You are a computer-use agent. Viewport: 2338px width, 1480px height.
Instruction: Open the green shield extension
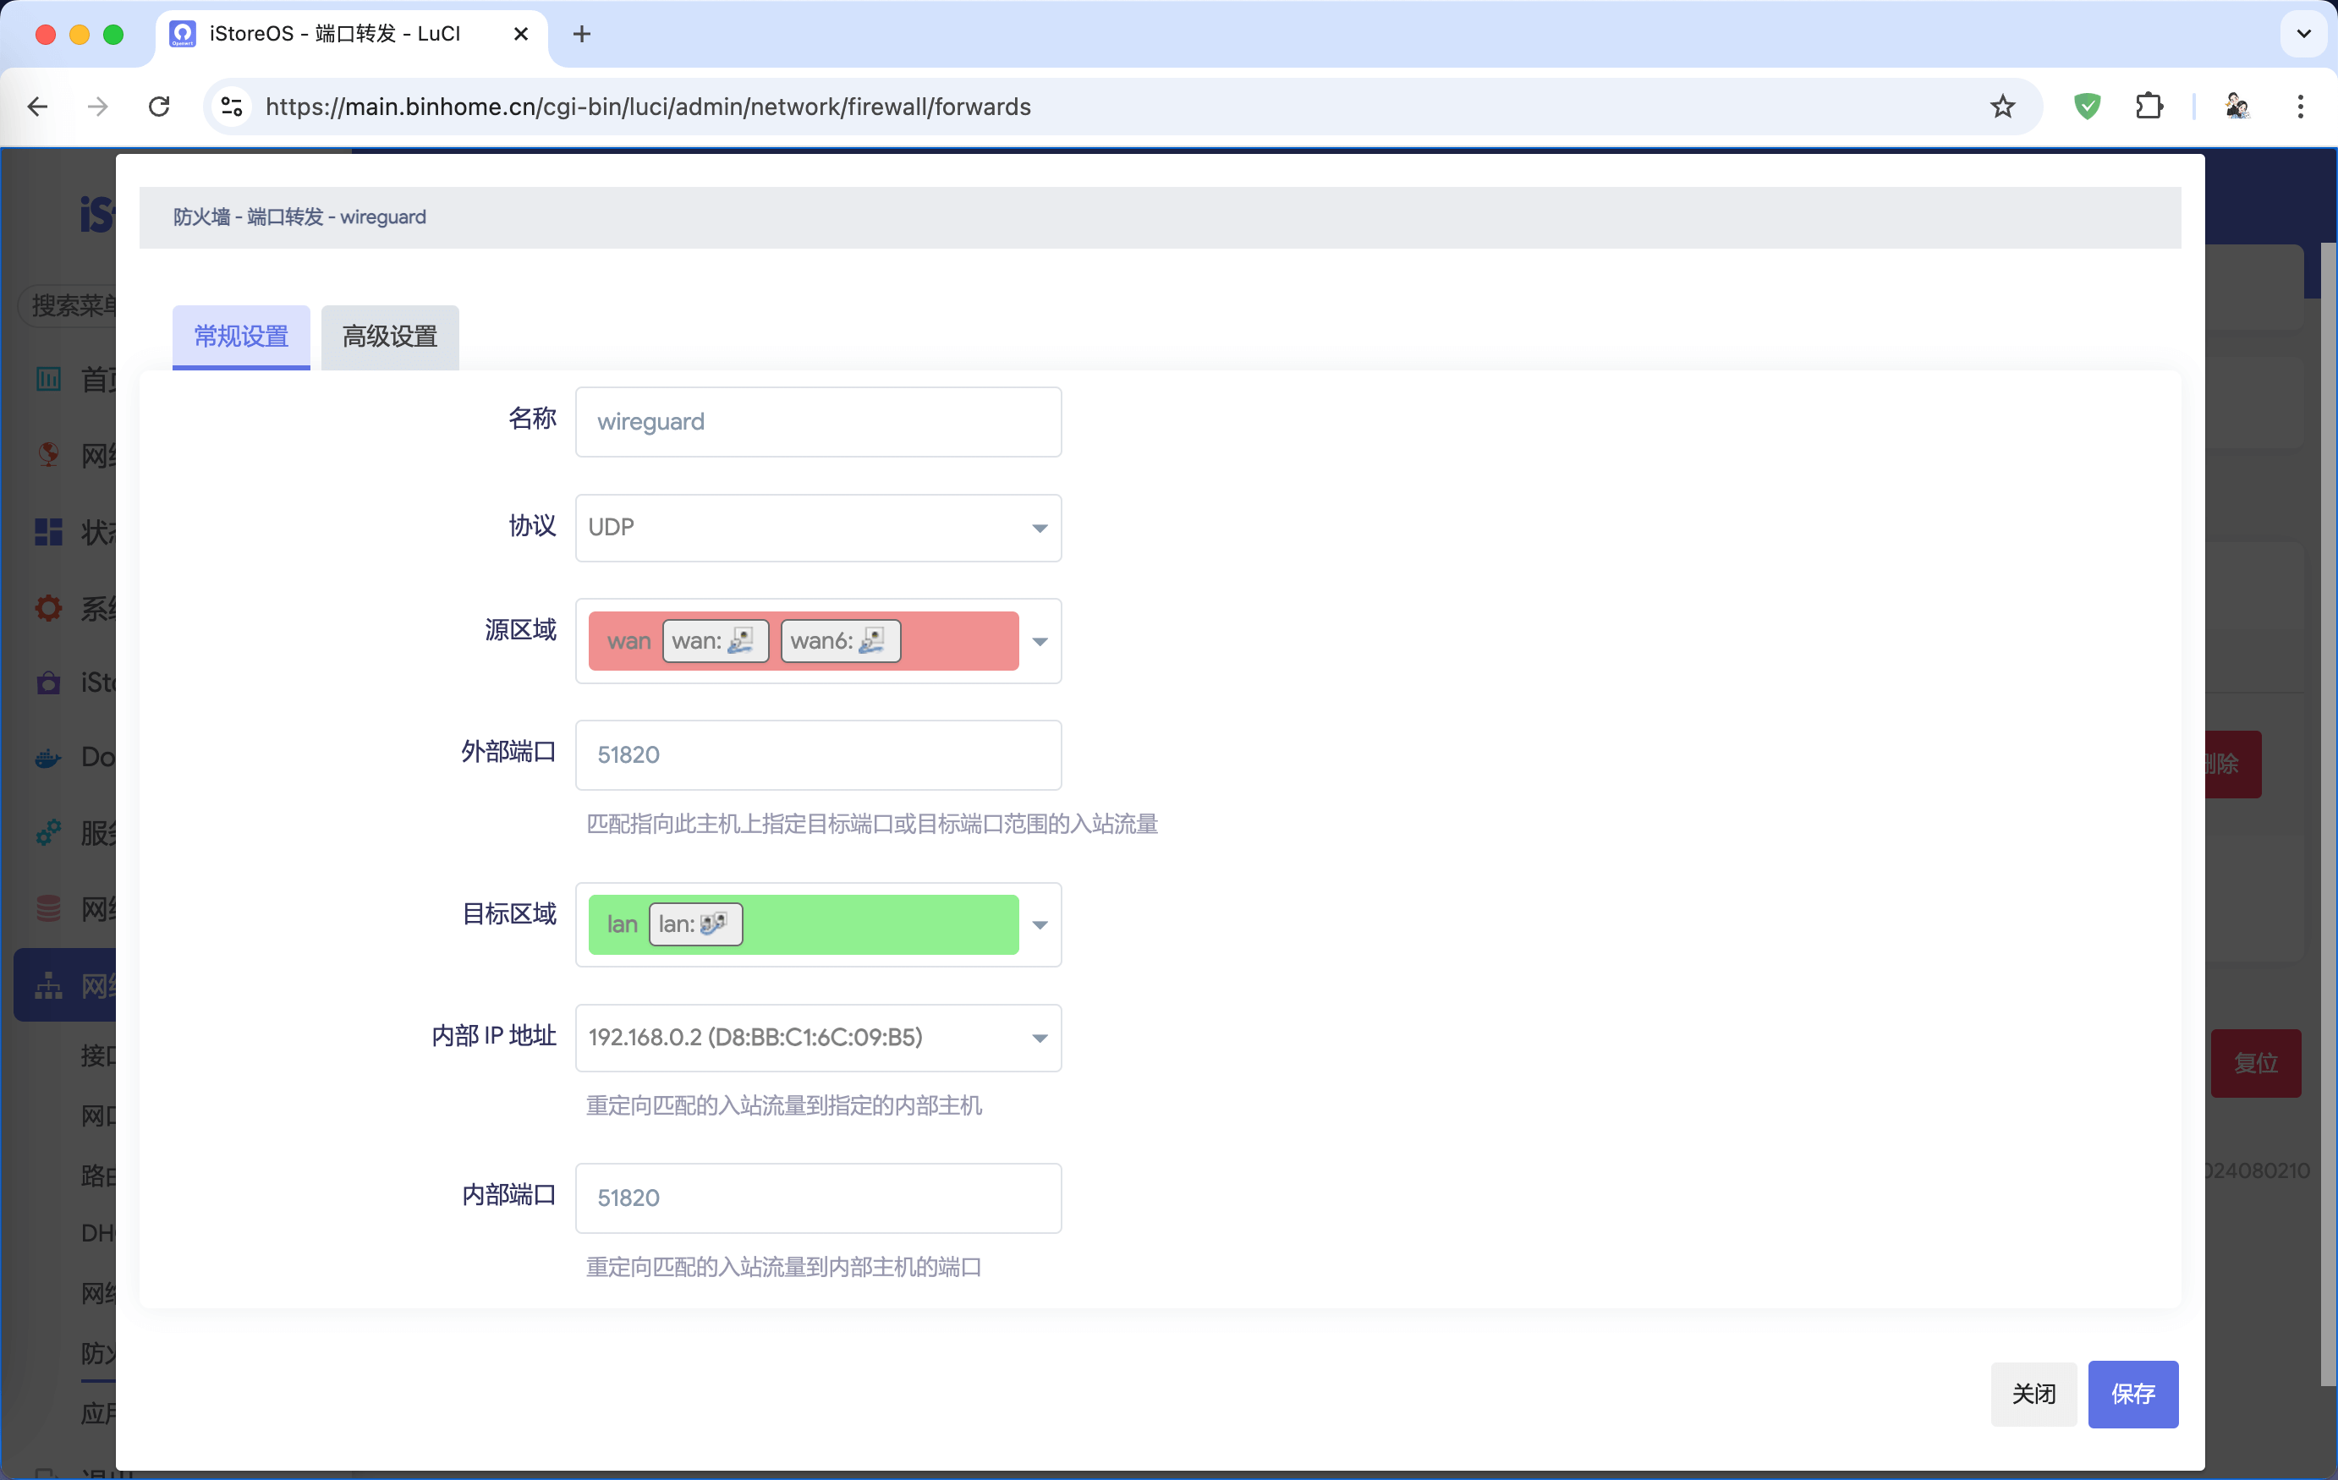[2087, 107]
